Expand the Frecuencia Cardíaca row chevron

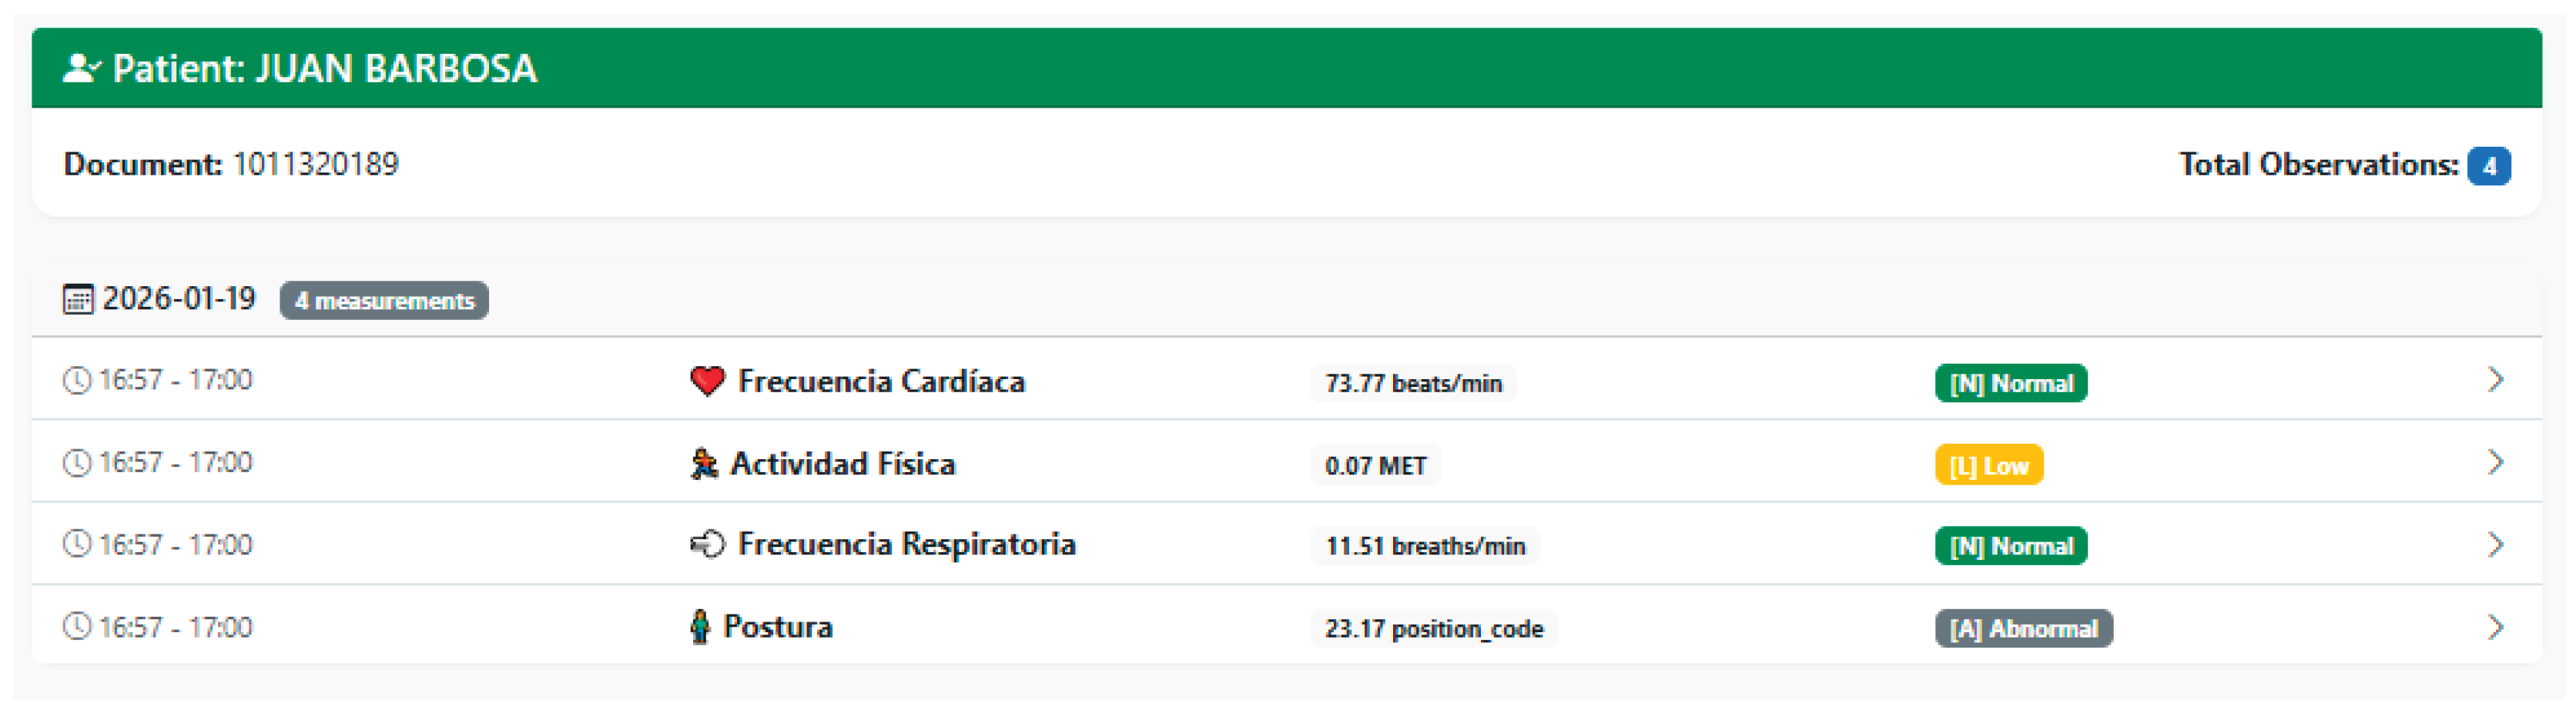click(2494, 379)
